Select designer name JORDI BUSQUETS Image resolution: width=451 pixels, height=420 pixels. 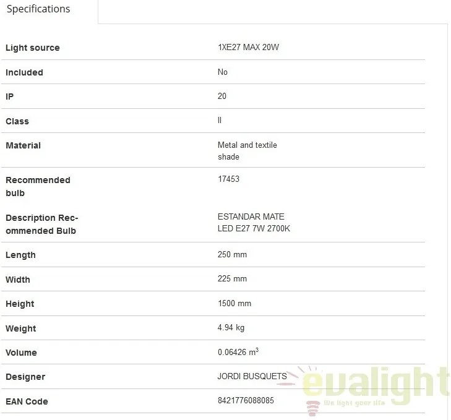point(252,376)
